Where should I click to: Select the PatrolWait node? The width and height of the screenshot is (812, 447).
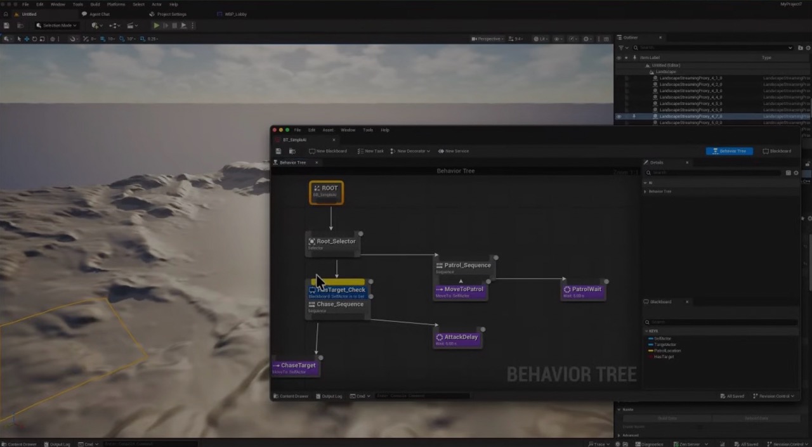pyautogui.click(x=583, y=292)
